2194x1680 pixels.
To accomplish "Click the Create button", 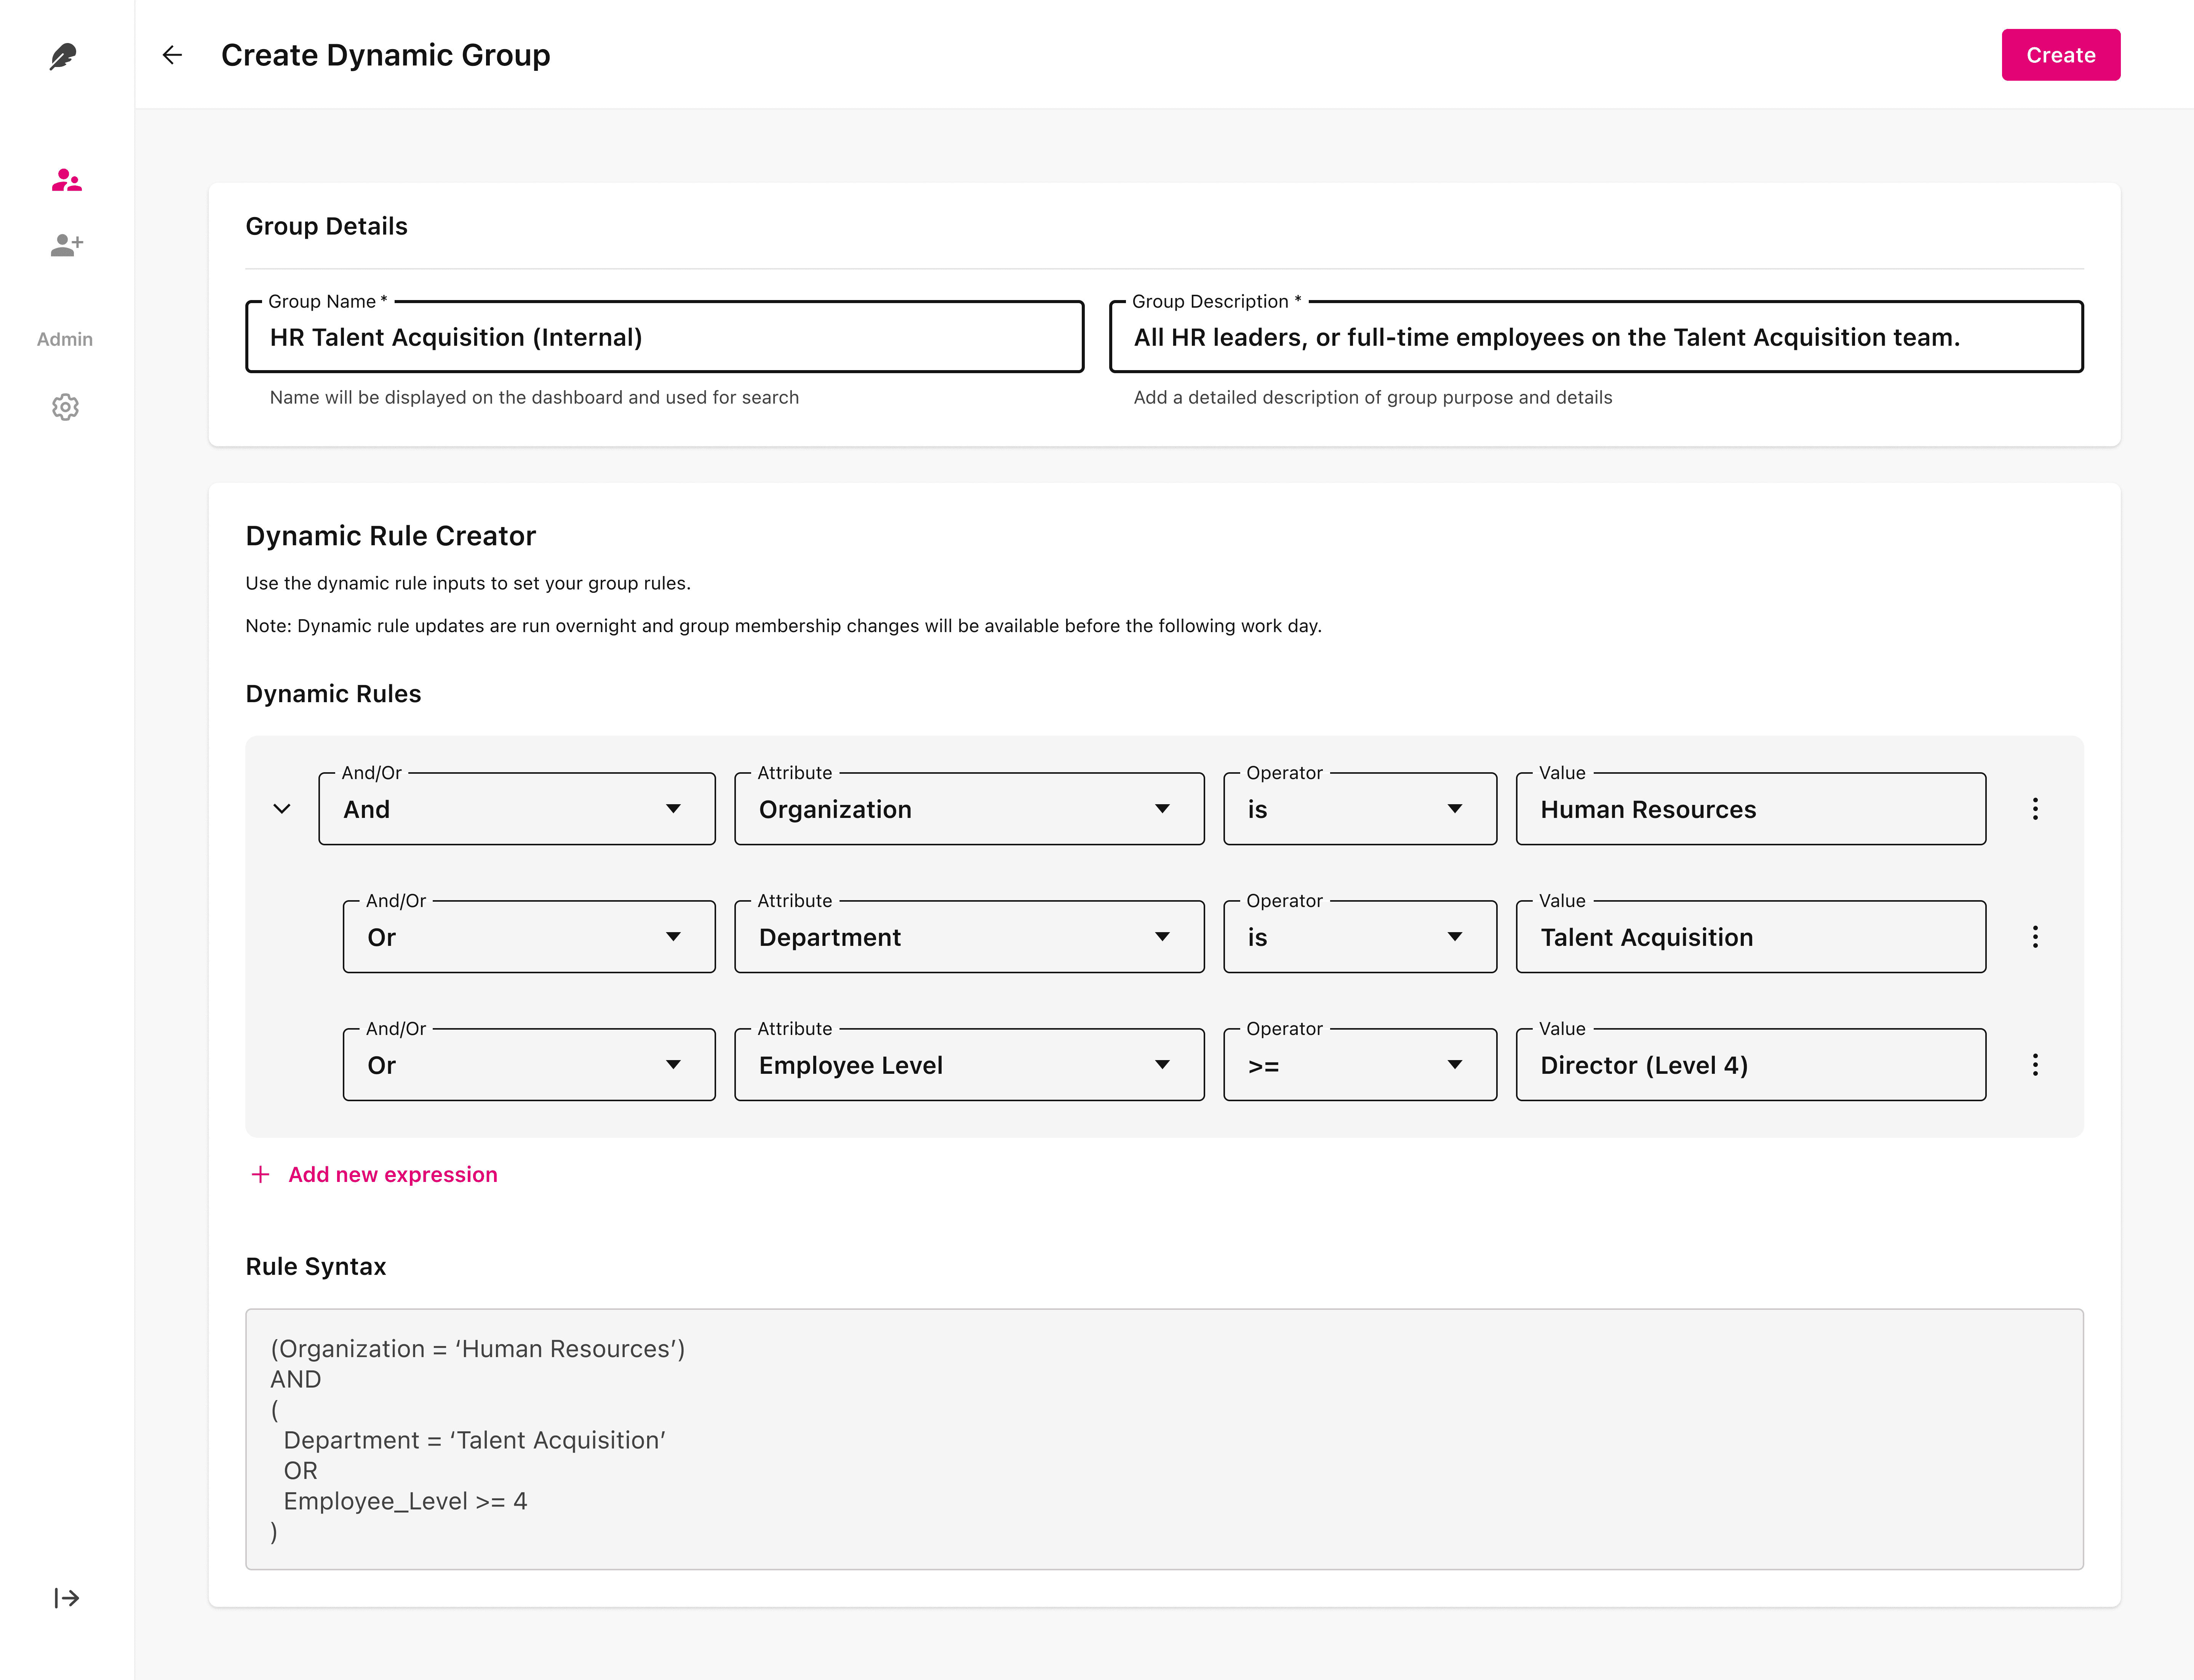I will click(2060, 55).
